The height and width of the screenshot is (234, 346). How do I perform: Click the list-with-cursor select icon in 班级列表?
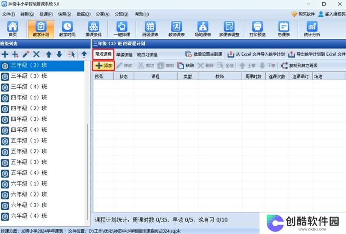coord(71,54)
